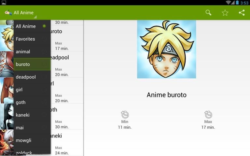Select mowgli category option
250x156 pixels.
pos(32,140)
